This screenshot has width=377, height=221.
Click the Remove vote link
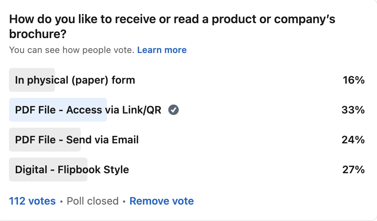coord(162,201)
